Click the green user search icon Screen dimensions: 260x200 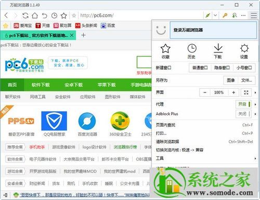coord(235,16)
